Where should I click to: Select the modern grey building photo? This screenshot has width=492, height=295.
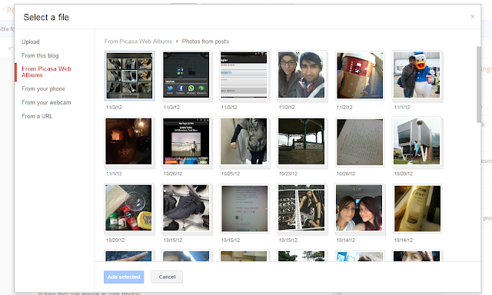pos(417,141)
